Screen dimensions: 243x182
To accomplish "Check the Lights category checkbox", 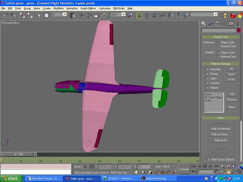I will click(x=207, y=78).
